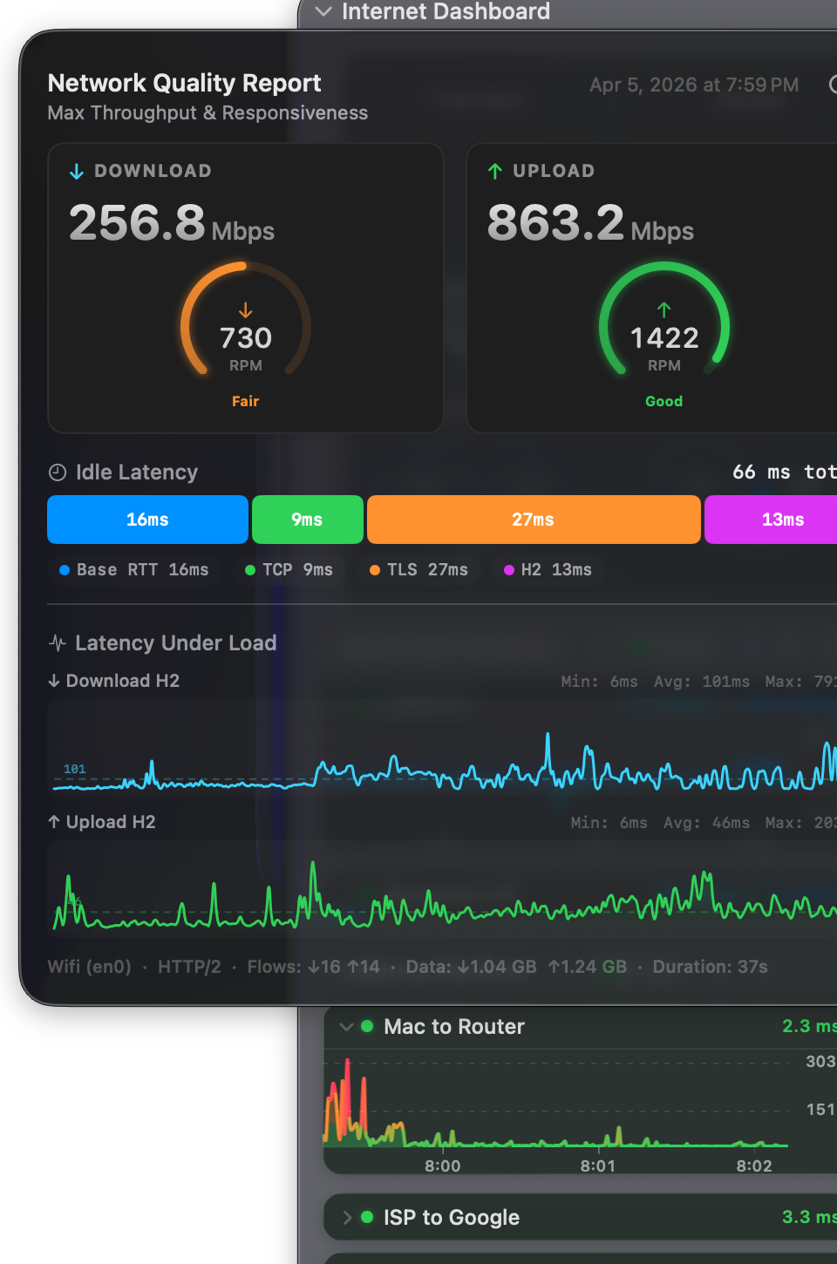This screenshot has height=1264, width=837.
Task: Expand the ISP to Google section
Action: (x=346, y=1218)
